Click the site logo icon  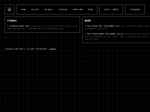click(9, 9)
